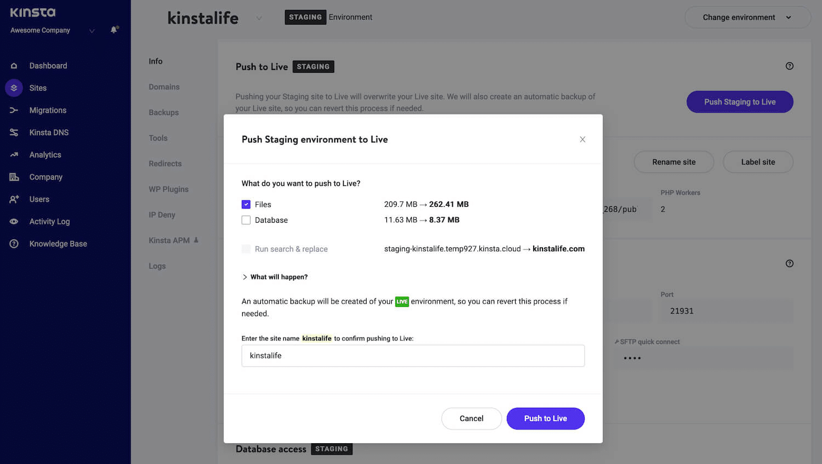Click the Analytics chart icon
This screenshot has width=822, height=464.
[x=14, y=155]
